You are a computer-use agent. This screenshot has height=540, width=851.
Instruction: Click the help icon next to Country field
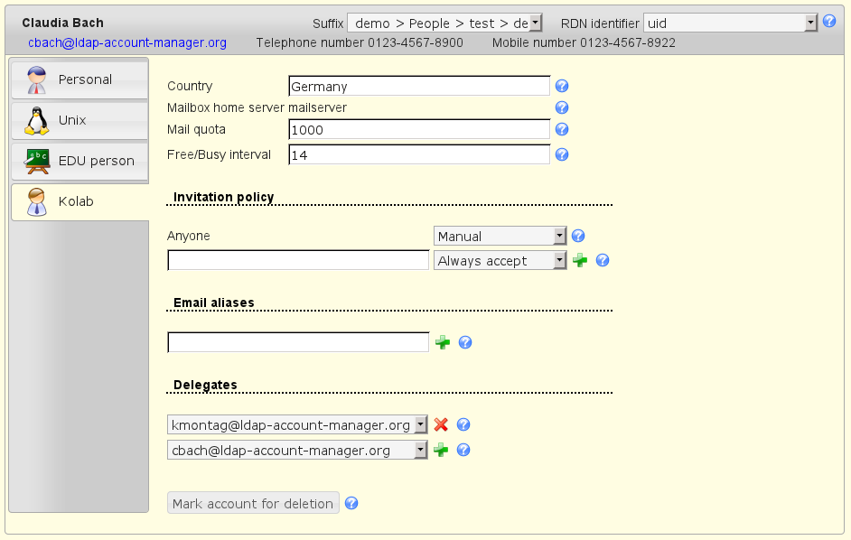pos(561,87)
